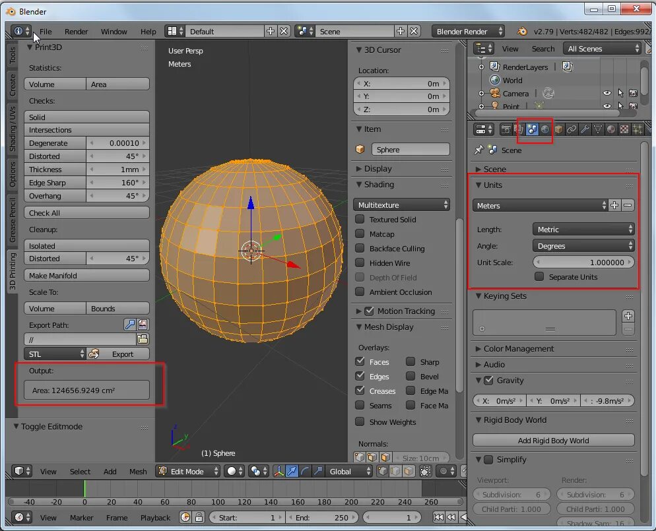Image resolution: width=656 pixels, height=531 pixels.
Task: Open the Render menu
Action: 76,32
